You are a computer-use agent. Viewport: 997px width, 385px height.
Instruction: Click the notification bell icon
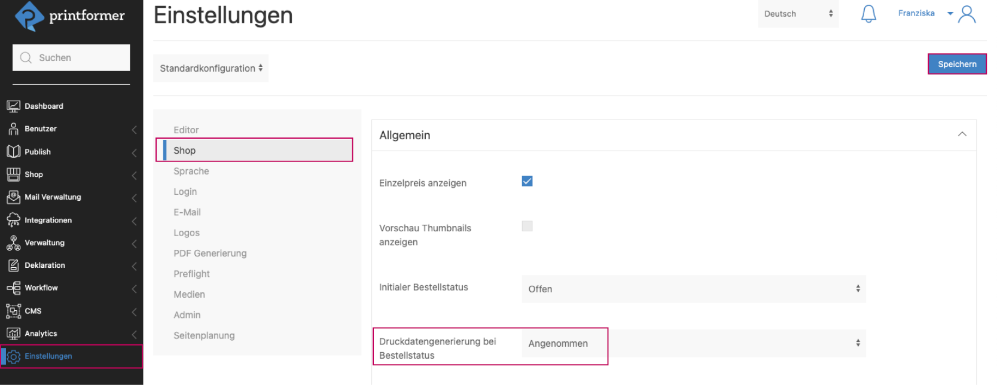[x=868, y=14]
